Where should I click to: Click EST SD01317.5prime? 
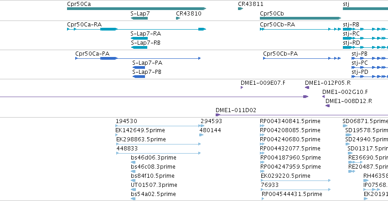(350, 153)
